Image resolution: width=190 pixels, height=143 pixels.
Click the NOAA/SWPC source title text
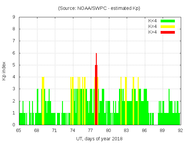pyautogui.click(x=99, y=8)
